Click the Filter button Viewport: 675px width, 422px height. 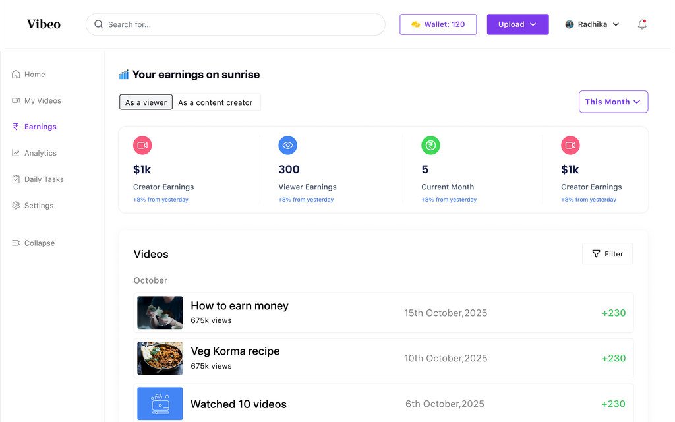pos(607,254)
